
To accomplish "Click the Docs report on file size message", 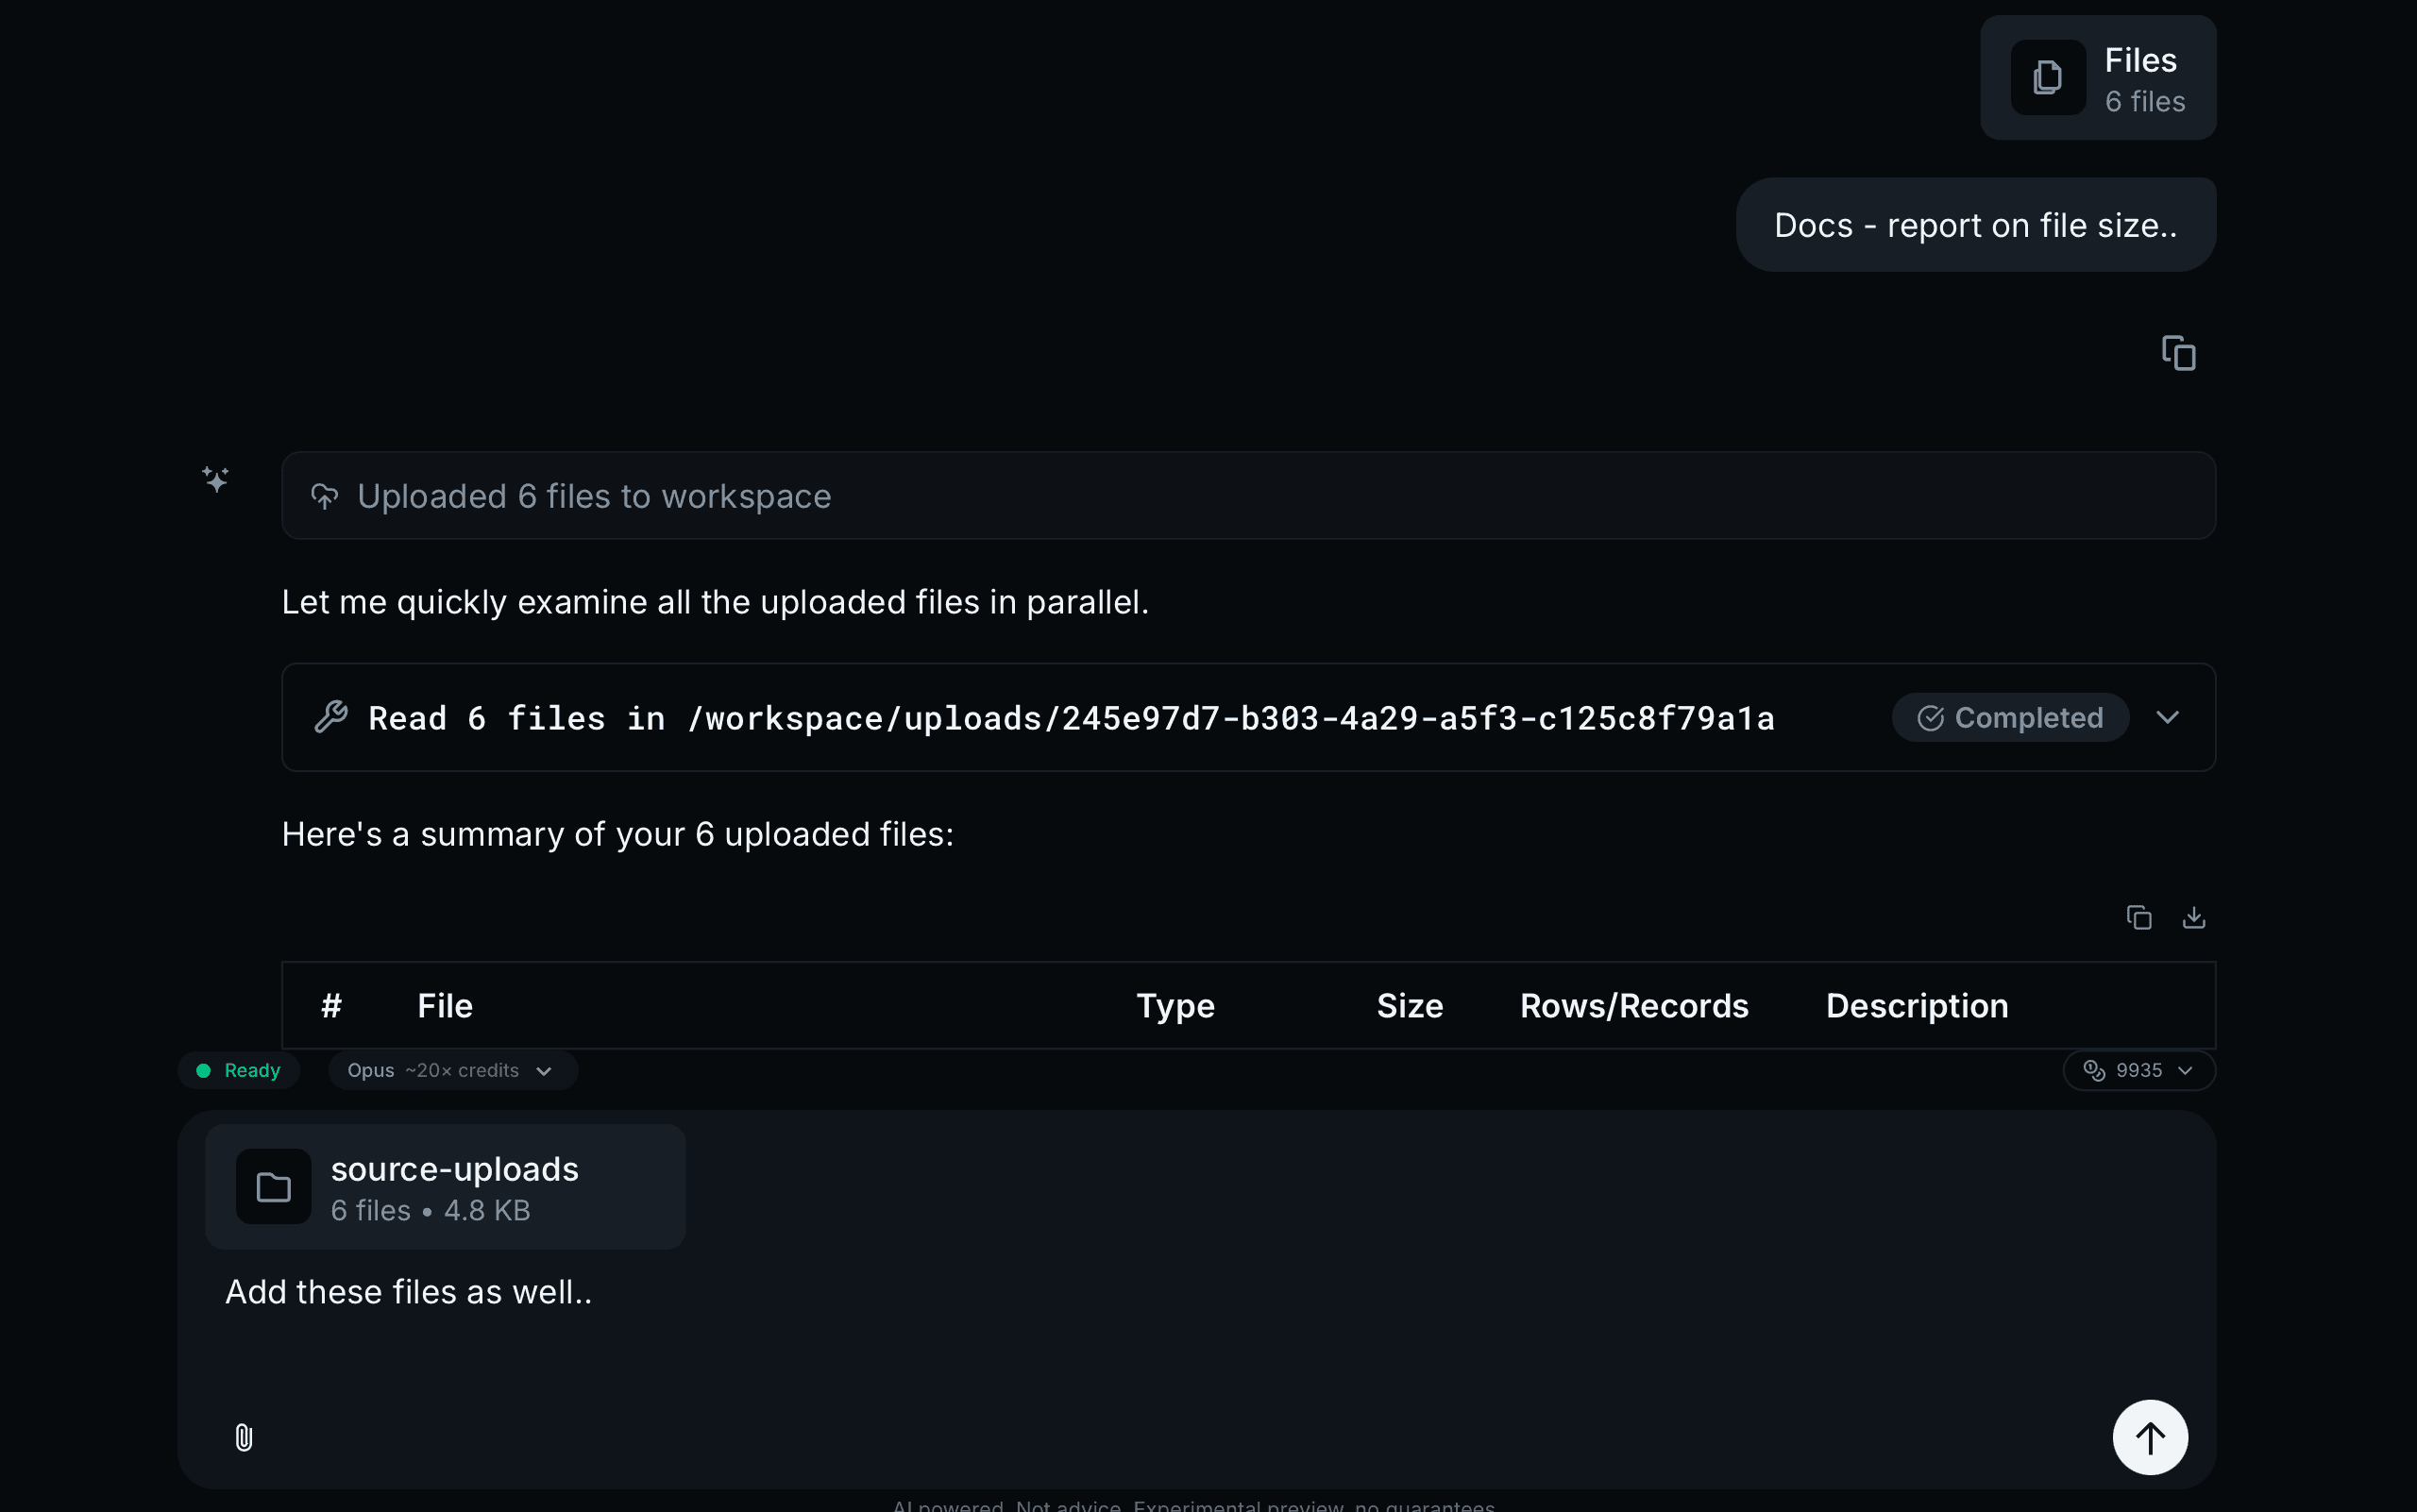I will click(x=1975, y=225).
